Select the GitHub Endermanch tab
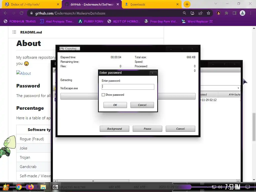 pyautogui.click(x=92, y=4)
